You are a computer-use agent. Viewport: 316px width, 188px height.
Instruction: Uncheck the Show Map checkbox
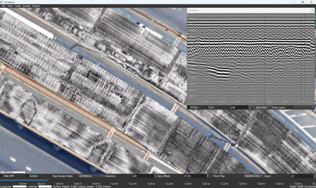211,176
